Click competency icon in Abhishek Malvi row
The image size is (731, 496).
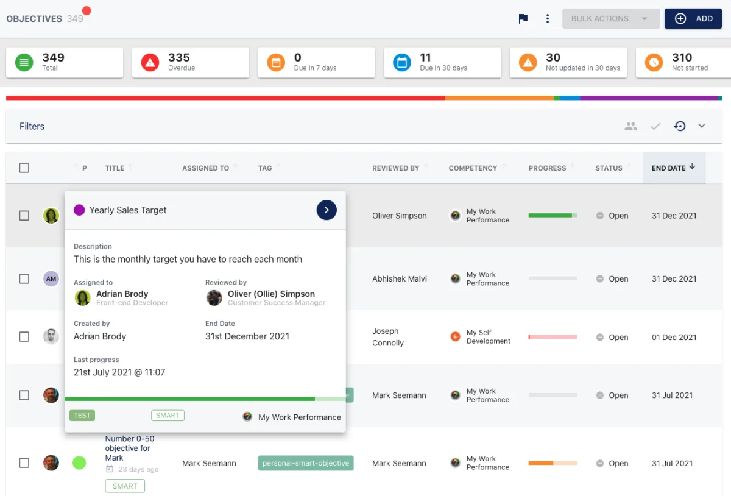tap(455, 278)
